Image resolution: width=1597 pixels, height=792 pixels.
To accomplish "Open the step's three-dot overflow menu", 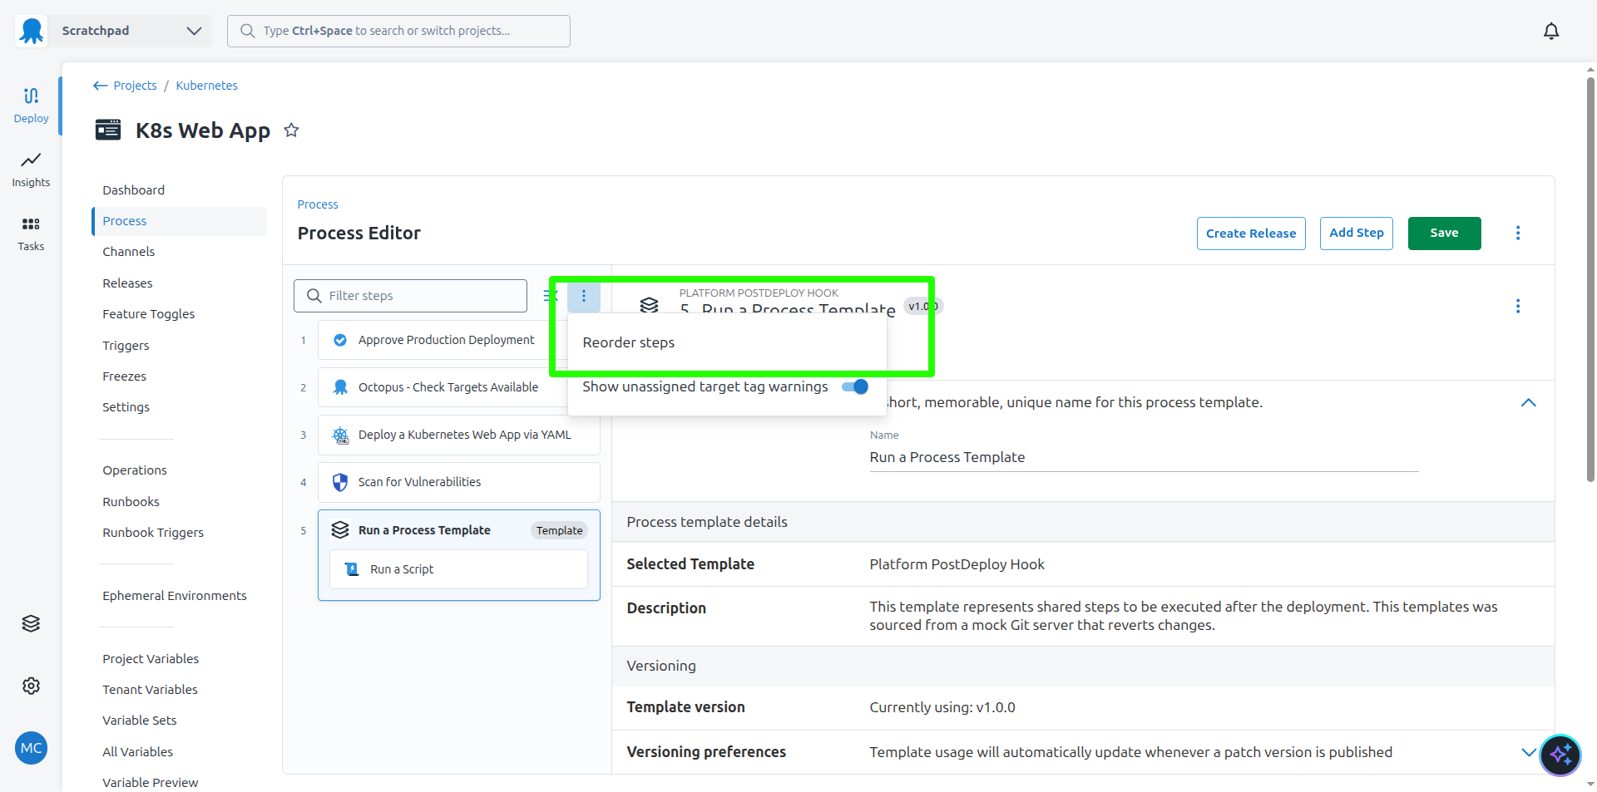I will (x=1517, y=306).
